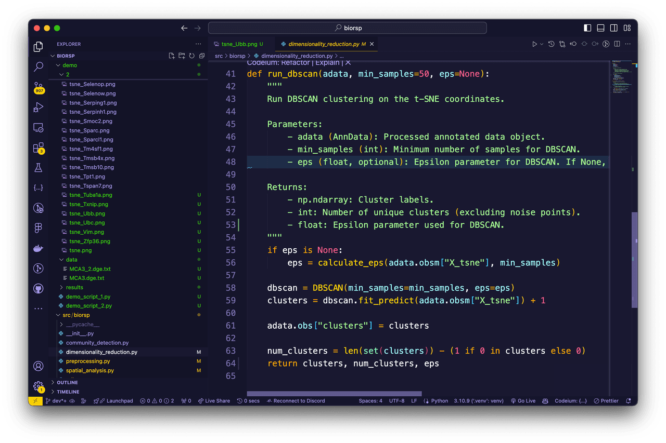666x443 pixels.
Task: Expand the OUTLINE section
Action: click(67, 382)
